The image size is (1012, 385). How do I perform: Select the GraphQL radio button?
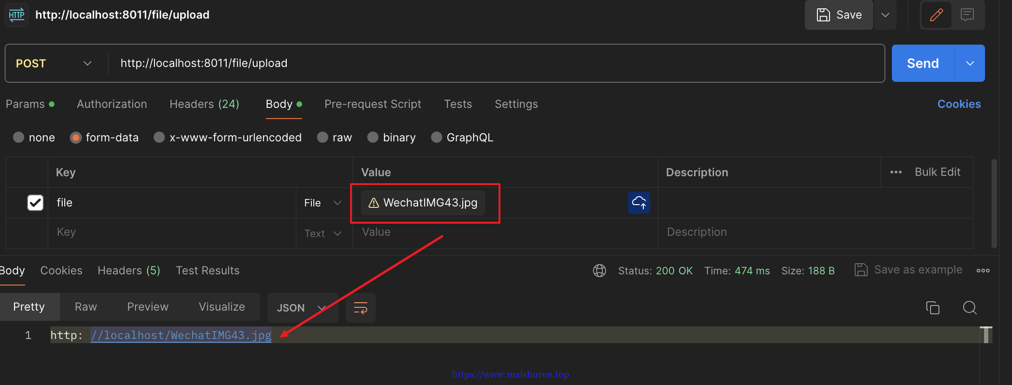[x=436, y=137]
